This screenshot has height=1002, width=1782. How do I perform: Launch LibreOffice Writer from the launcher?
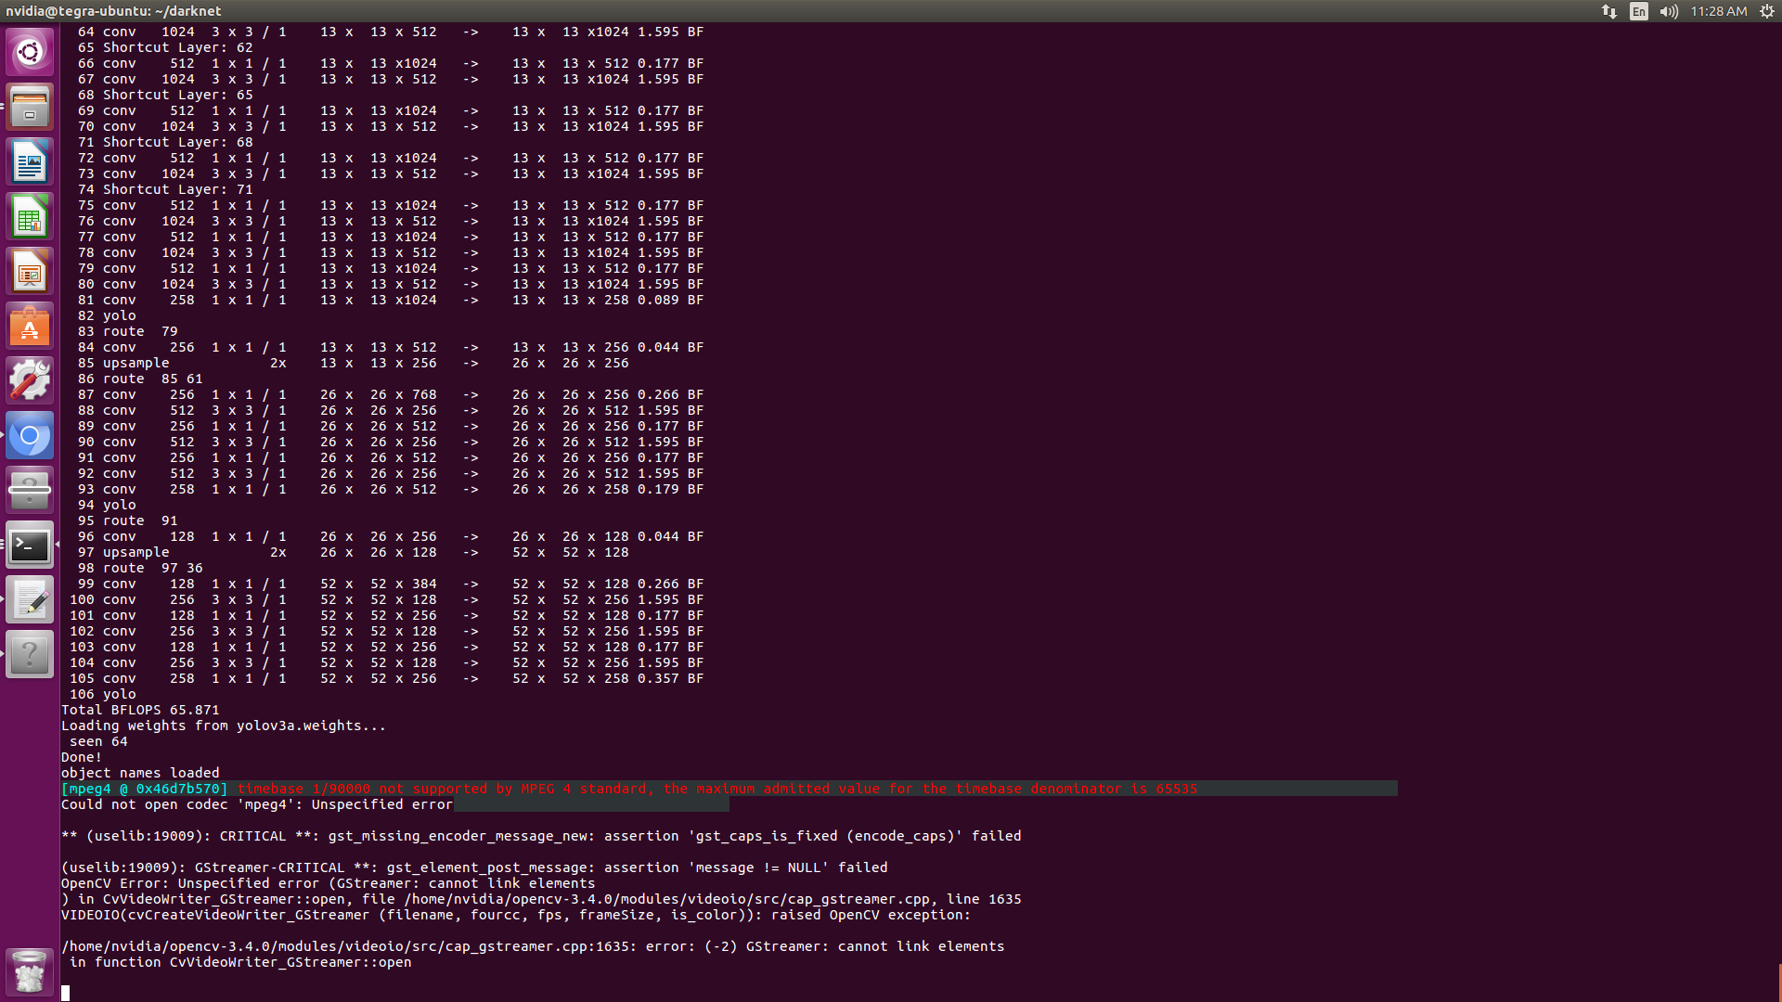tap(30, 162)
